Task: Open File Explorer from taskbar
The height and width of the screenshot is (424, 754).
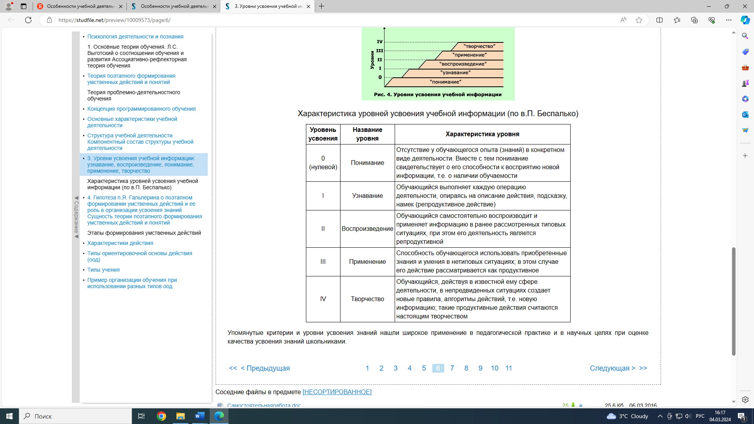Action: click(181, 416)
